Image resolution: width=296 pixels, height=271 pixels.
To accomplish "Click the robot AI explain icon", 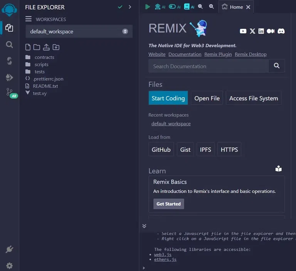I will (x=160, y=7).
